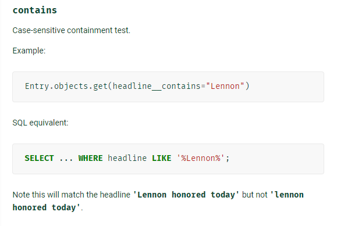Click the word 'headline' in SQL block
Screen dimensions: 344x226
127,158
